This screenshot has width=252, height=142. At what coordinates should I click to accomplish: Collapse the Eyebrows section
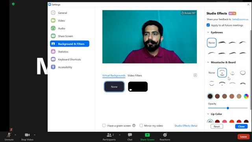[x=208, y=32]
